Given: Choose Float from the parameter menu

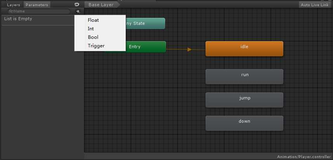Looking at the screenshot, I should coord(100,20).
